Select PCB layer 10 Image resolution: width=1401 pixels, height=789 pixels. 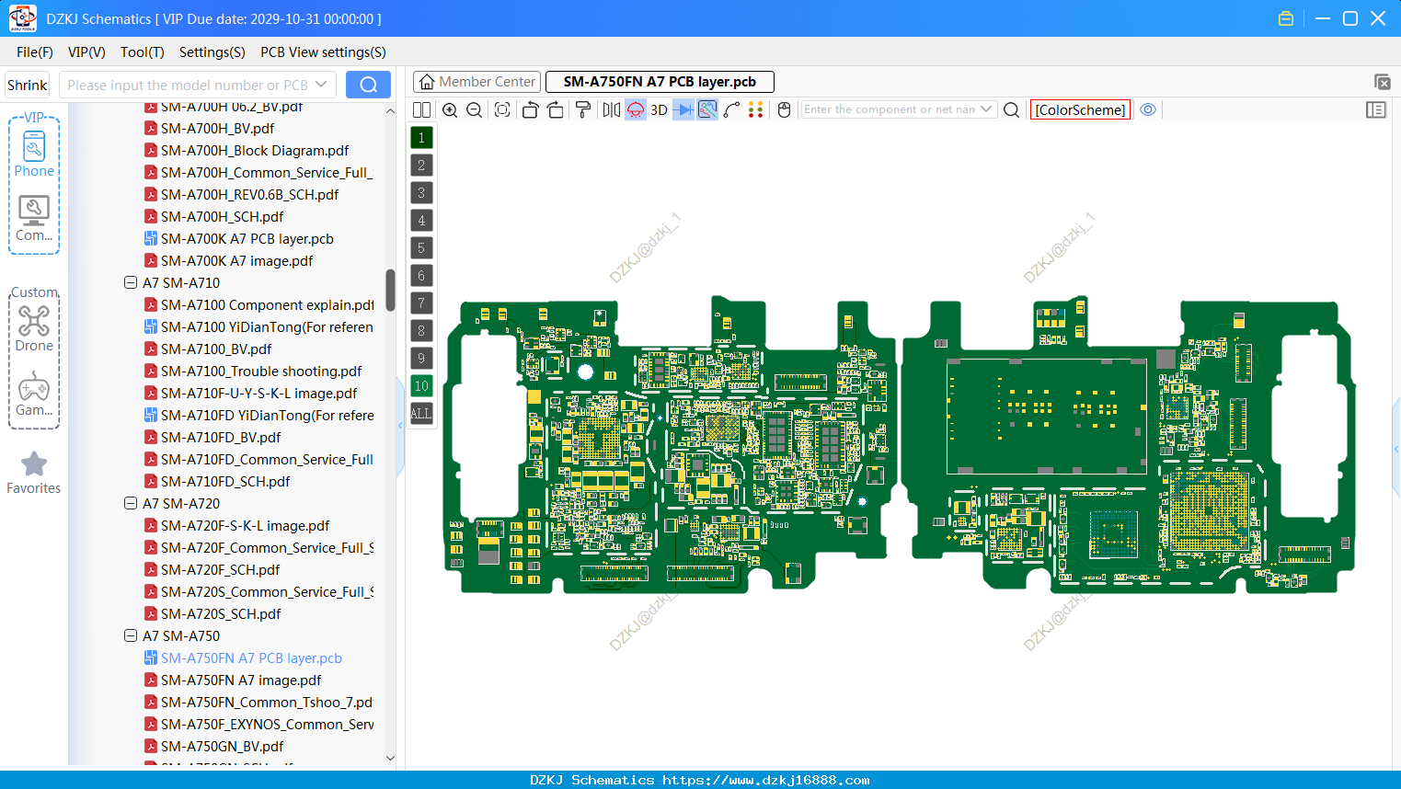[421, 385]
